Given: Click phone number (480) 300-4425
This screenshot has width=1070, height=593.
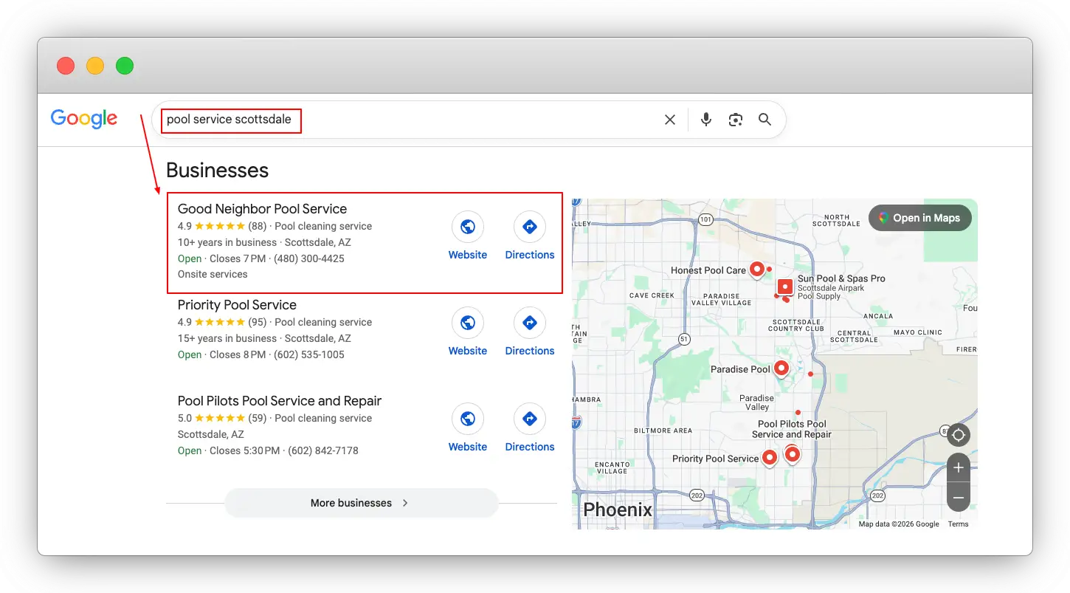Looking at the screenshot, I should pyautogui.click(x=308, y=258).
